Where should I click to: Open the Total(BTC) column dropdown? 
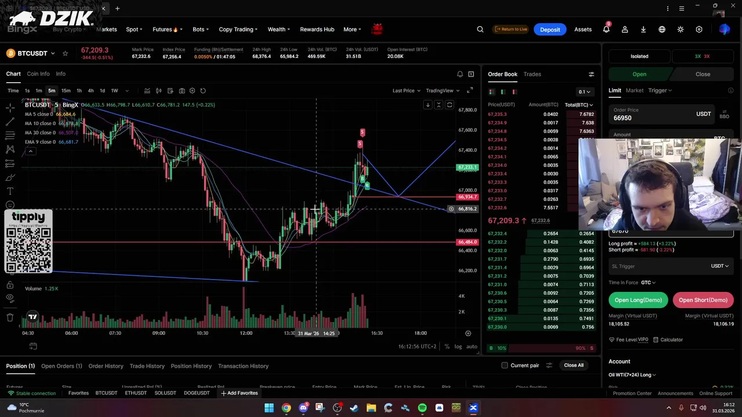pyautogui.click(x=579, y=105)
